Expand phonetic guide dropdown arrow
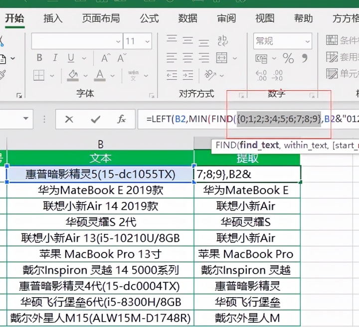The width and height of the screenshot is (359, 327). tap(146, 76)
